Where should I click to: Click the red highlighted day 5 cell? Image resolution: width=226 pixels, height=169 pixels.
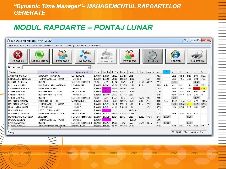(196, 88)
